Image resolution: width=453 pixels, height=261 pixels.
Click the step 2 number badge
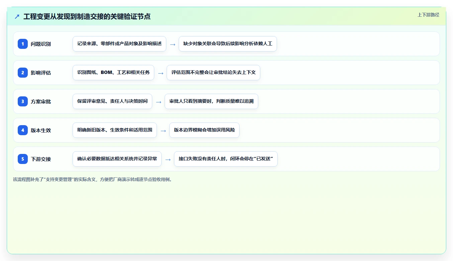pyautogui.click(x=23, y=73)
